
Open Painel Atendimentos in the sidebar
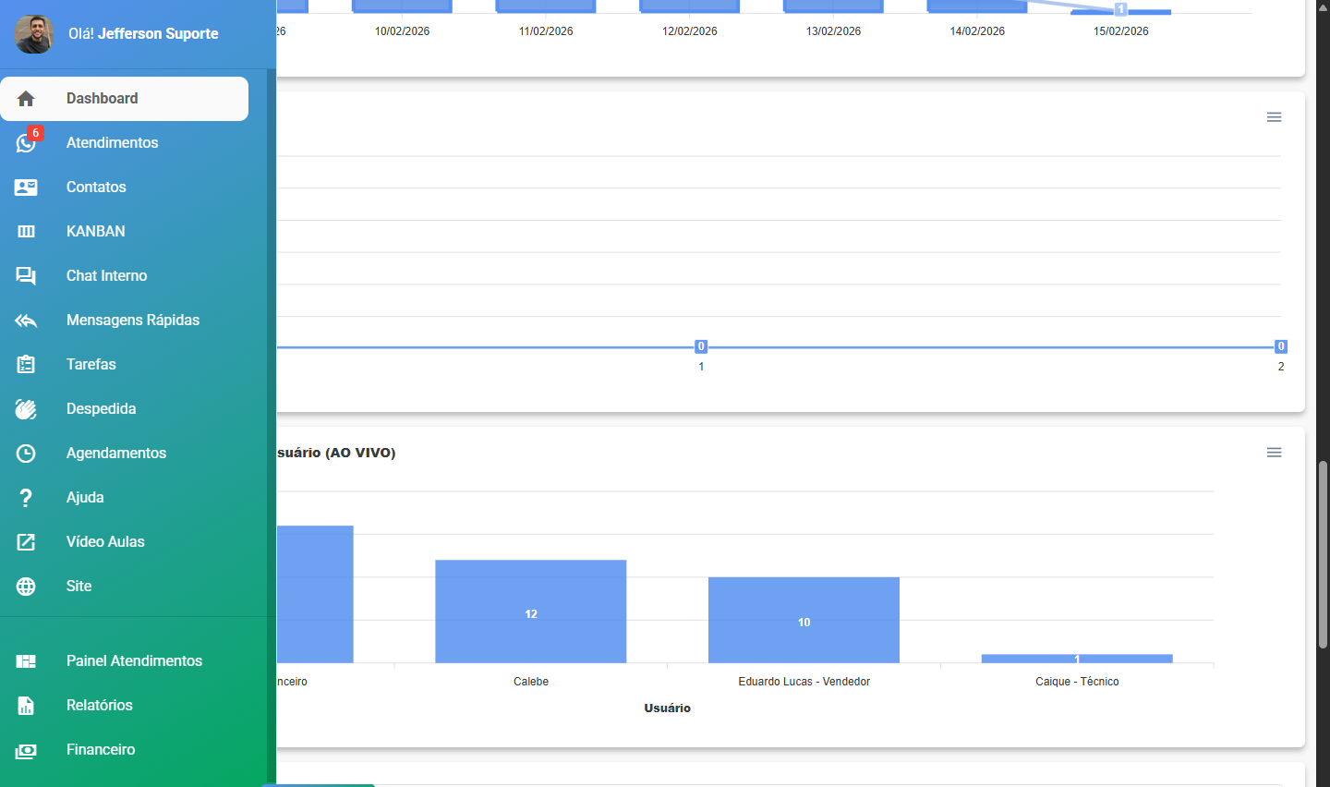134,661
